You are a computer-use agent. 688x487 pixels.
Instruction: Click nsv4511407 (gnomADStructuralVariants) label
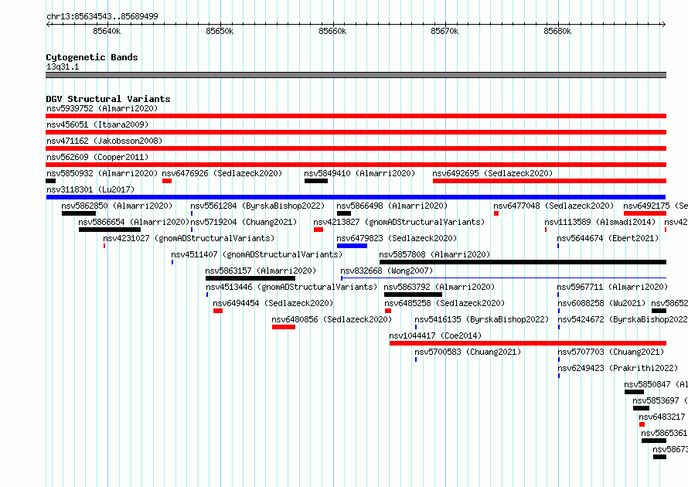(257, 254)
